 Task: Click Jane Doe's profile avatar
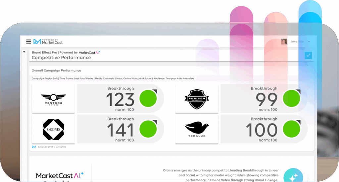(284, 42)
